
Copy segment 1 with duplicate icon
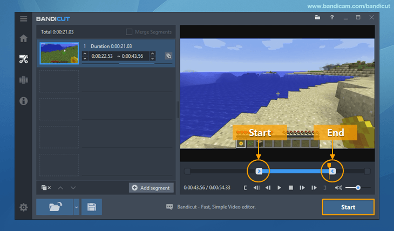(x=168, y=56)
